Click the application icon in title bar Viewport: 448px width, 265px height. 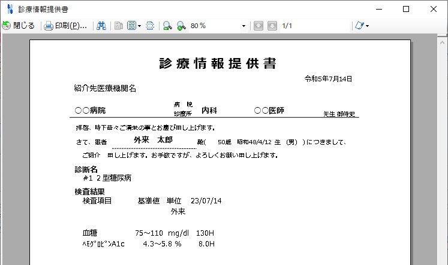[10, 9]
